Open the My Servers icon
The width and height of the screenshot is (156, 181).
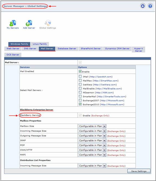[x=13, y=23]
